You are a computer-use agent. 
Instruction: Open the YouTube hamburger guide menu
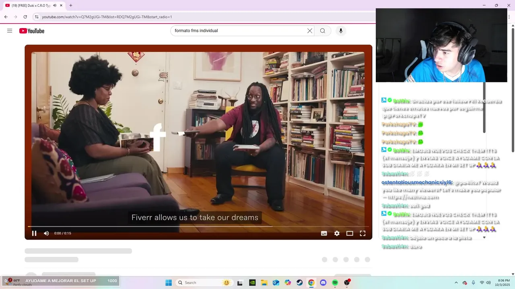point(10,31)
